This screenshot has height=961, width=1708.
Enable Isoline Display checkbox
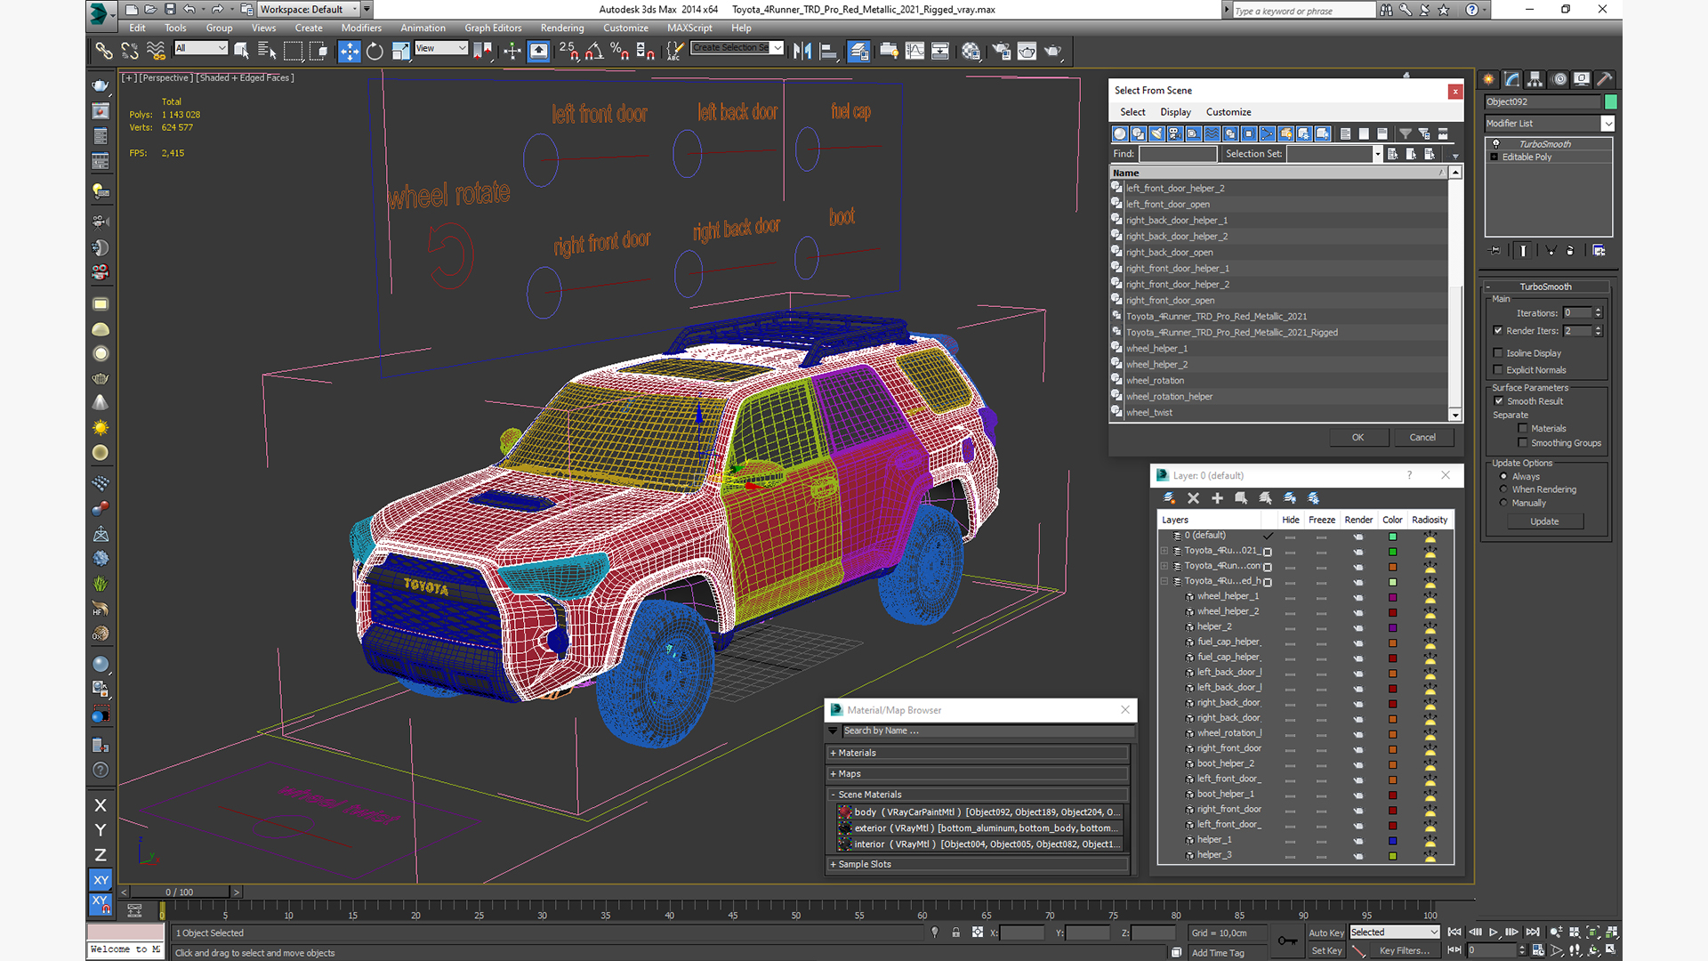1498,353
